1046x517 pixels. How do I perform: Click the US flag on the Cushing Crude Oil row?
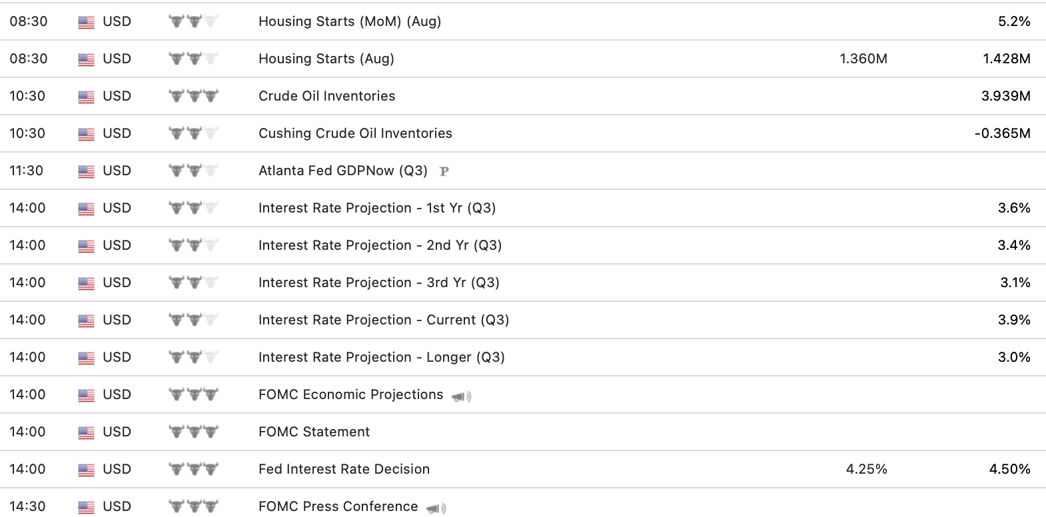86,134
